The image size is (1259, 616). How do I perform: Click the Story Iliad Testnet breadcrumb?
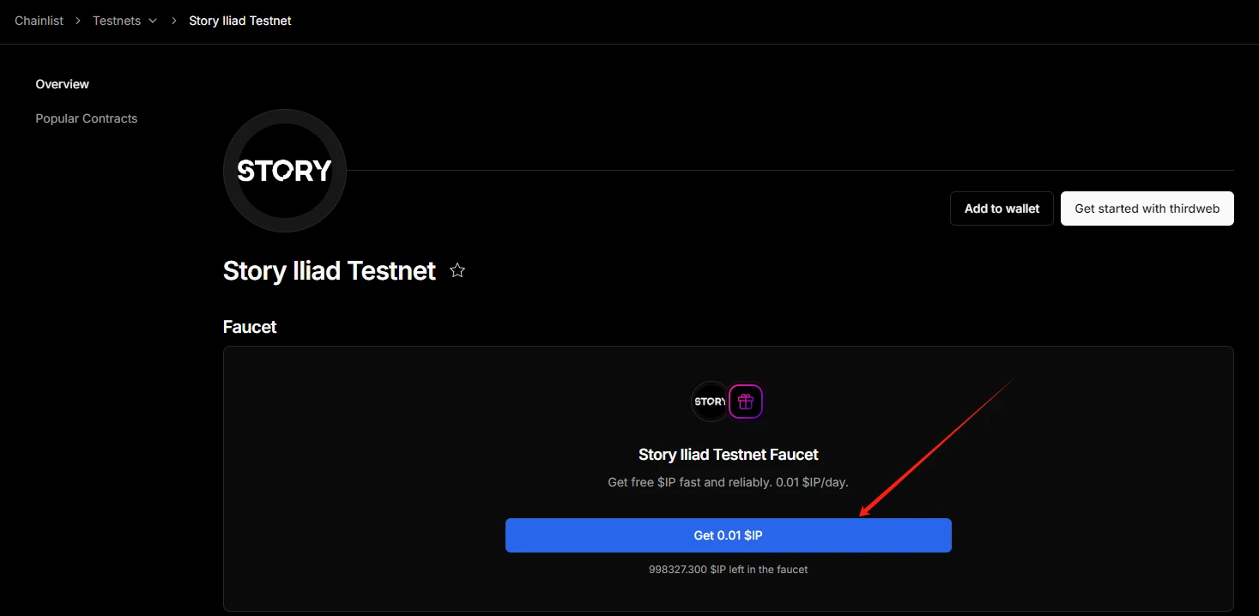click(x=240, y=21)
